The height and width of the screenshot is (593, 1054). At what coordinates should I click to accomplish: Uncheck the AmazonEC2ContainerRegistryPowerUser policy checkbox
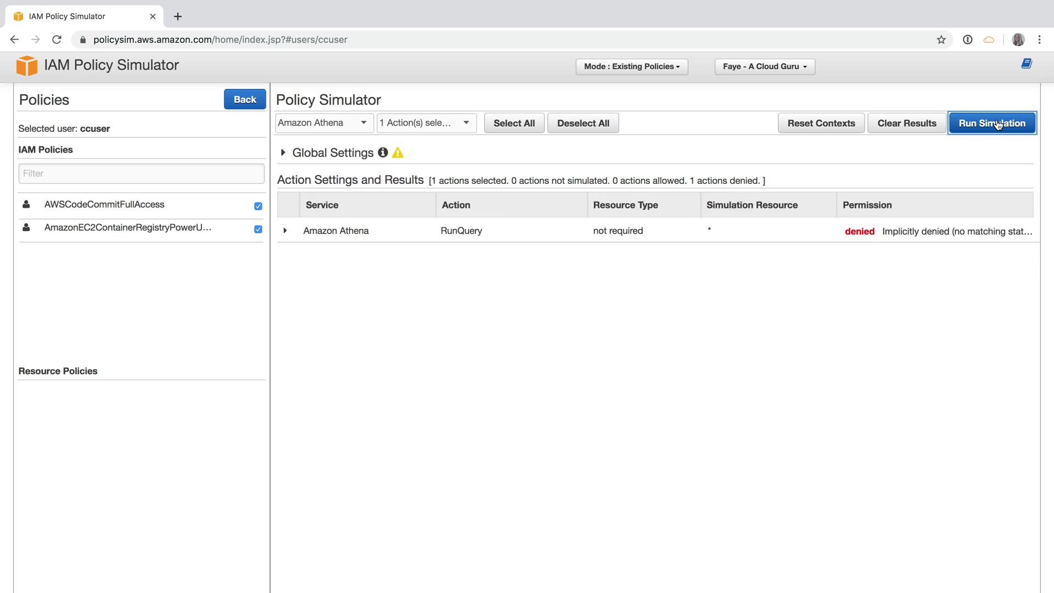pos(258,229)
